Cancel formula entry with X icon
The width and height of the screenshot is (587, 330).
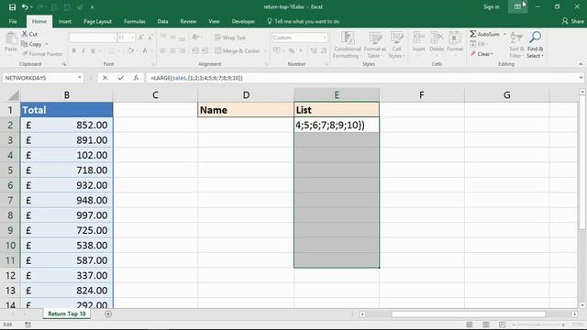105,78
